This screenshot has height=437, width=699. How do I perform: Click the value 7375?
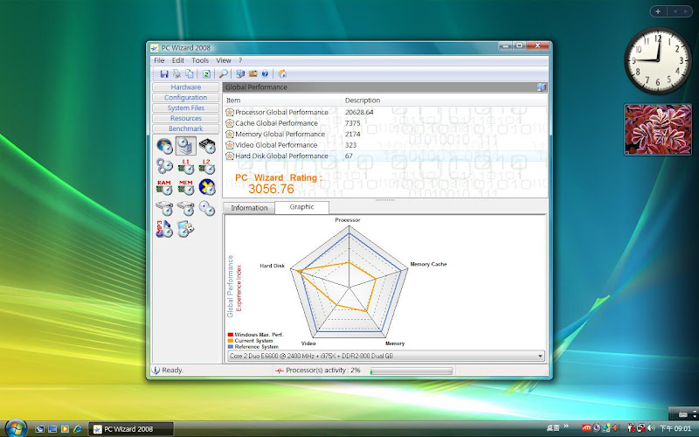coord(353,123)
